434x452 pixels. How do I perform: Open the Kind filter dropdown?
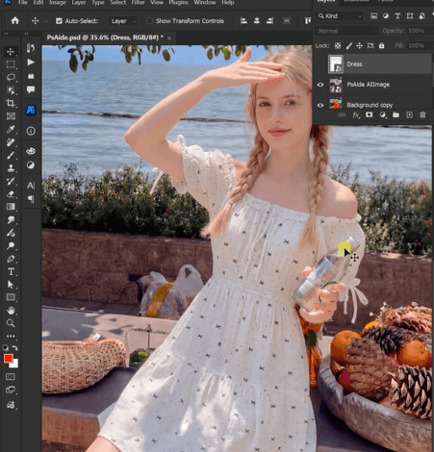click(x=340, y=16)
